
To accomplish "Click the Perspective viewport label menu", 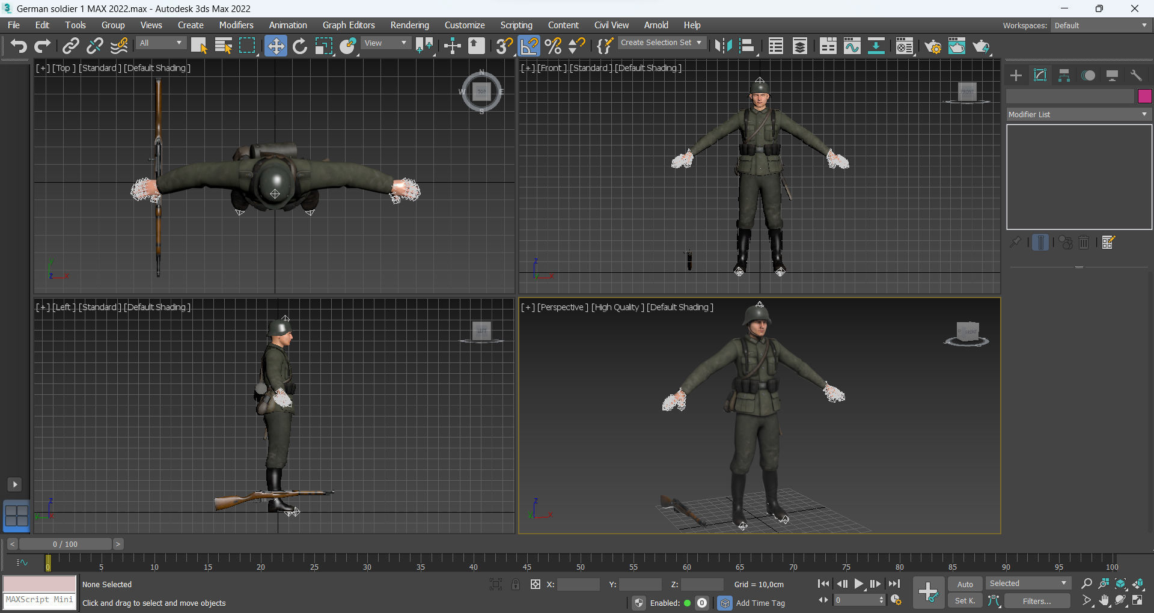I will [x=563, y=307].
